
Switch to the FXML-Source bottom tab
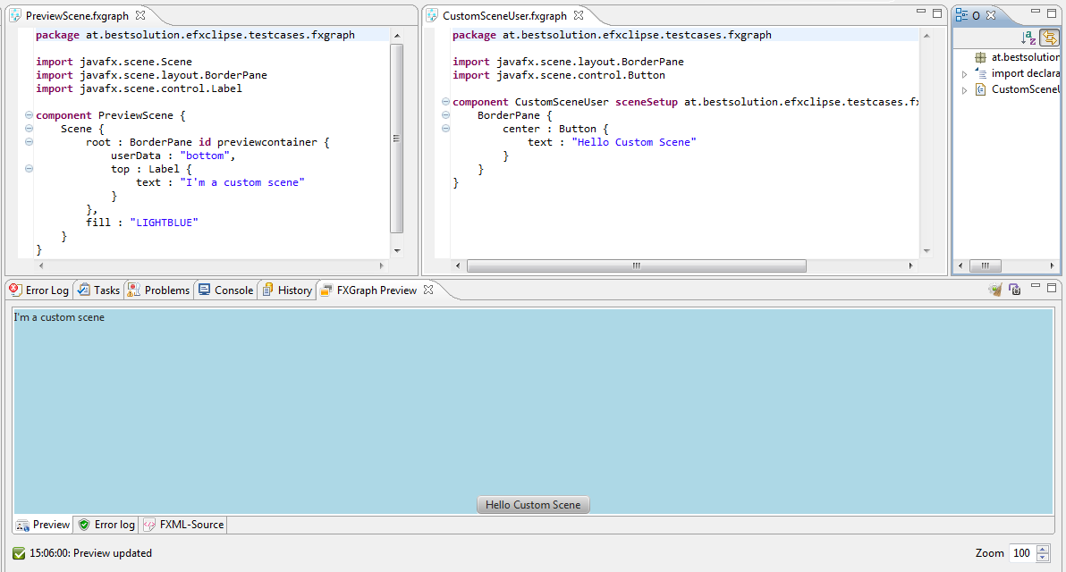183,525
